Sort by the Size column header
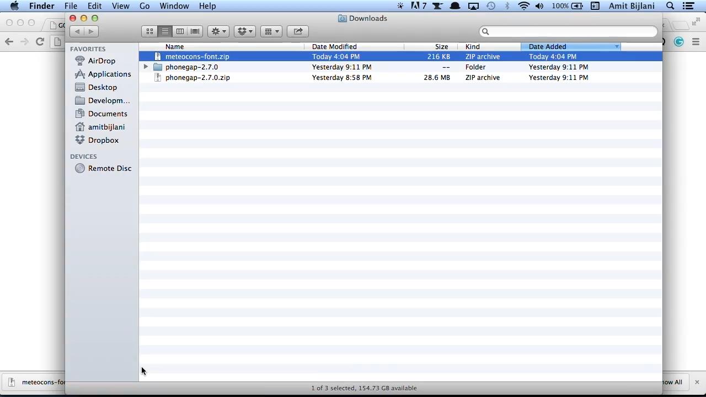The width and height of the screenshot is (706, 397). (x=431, y=47)
